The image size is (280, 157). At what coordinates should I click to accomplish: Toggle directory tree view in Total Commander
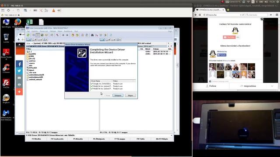click(46, 35)
